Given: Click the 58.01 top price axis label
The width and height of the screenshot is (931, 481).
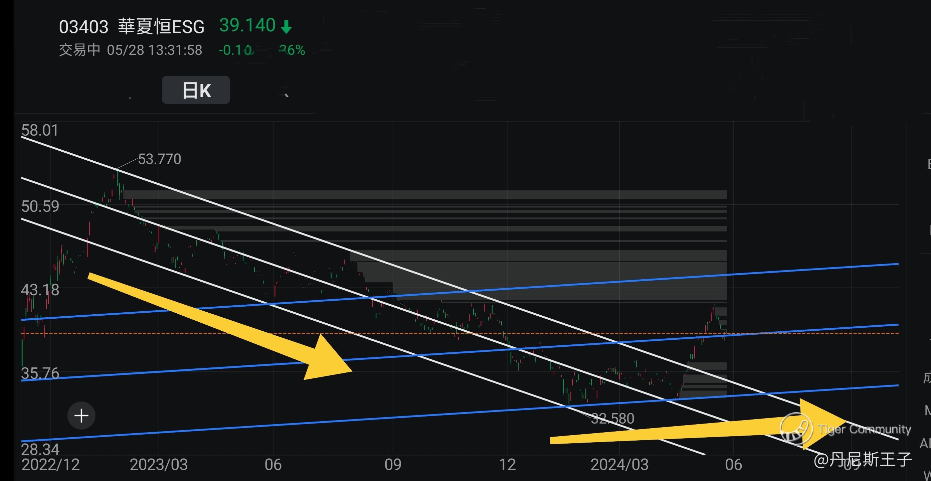Looking at the screenshot, I should click(40, 131).
